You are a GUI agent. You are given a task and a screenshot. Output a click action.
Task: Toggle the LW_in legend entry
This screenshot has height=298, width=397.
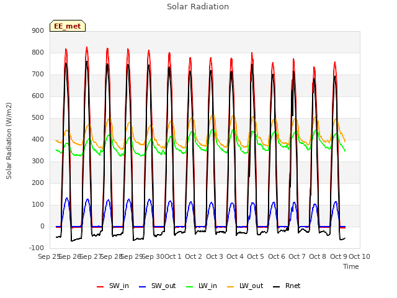coord(202,286)
